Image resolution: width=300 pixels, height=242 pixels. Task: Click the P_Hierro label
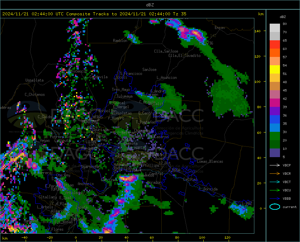coord(116,118)
